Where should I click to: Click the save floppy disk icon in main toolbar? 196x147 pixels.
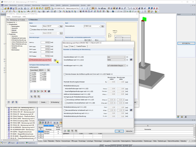(x=13, y=8)
